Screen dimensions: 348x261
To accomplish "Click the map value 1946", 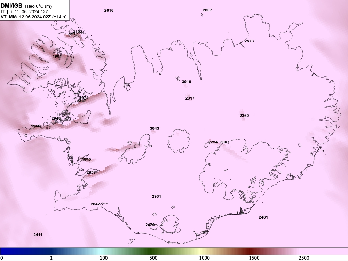I will pyautogui.click(x=35, y=126).
